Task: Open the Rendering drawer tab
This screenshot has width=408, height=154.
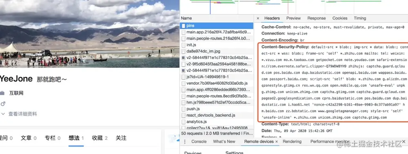Action: (292, 141)
